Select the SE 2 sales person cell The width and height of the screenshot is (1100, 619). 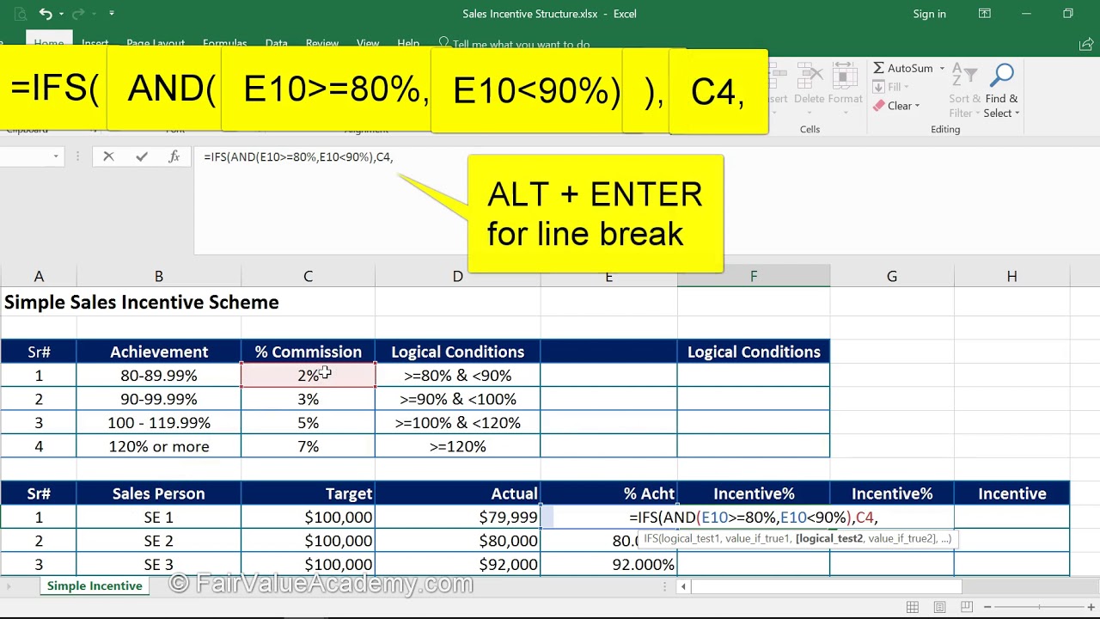[x=158, y=541]
